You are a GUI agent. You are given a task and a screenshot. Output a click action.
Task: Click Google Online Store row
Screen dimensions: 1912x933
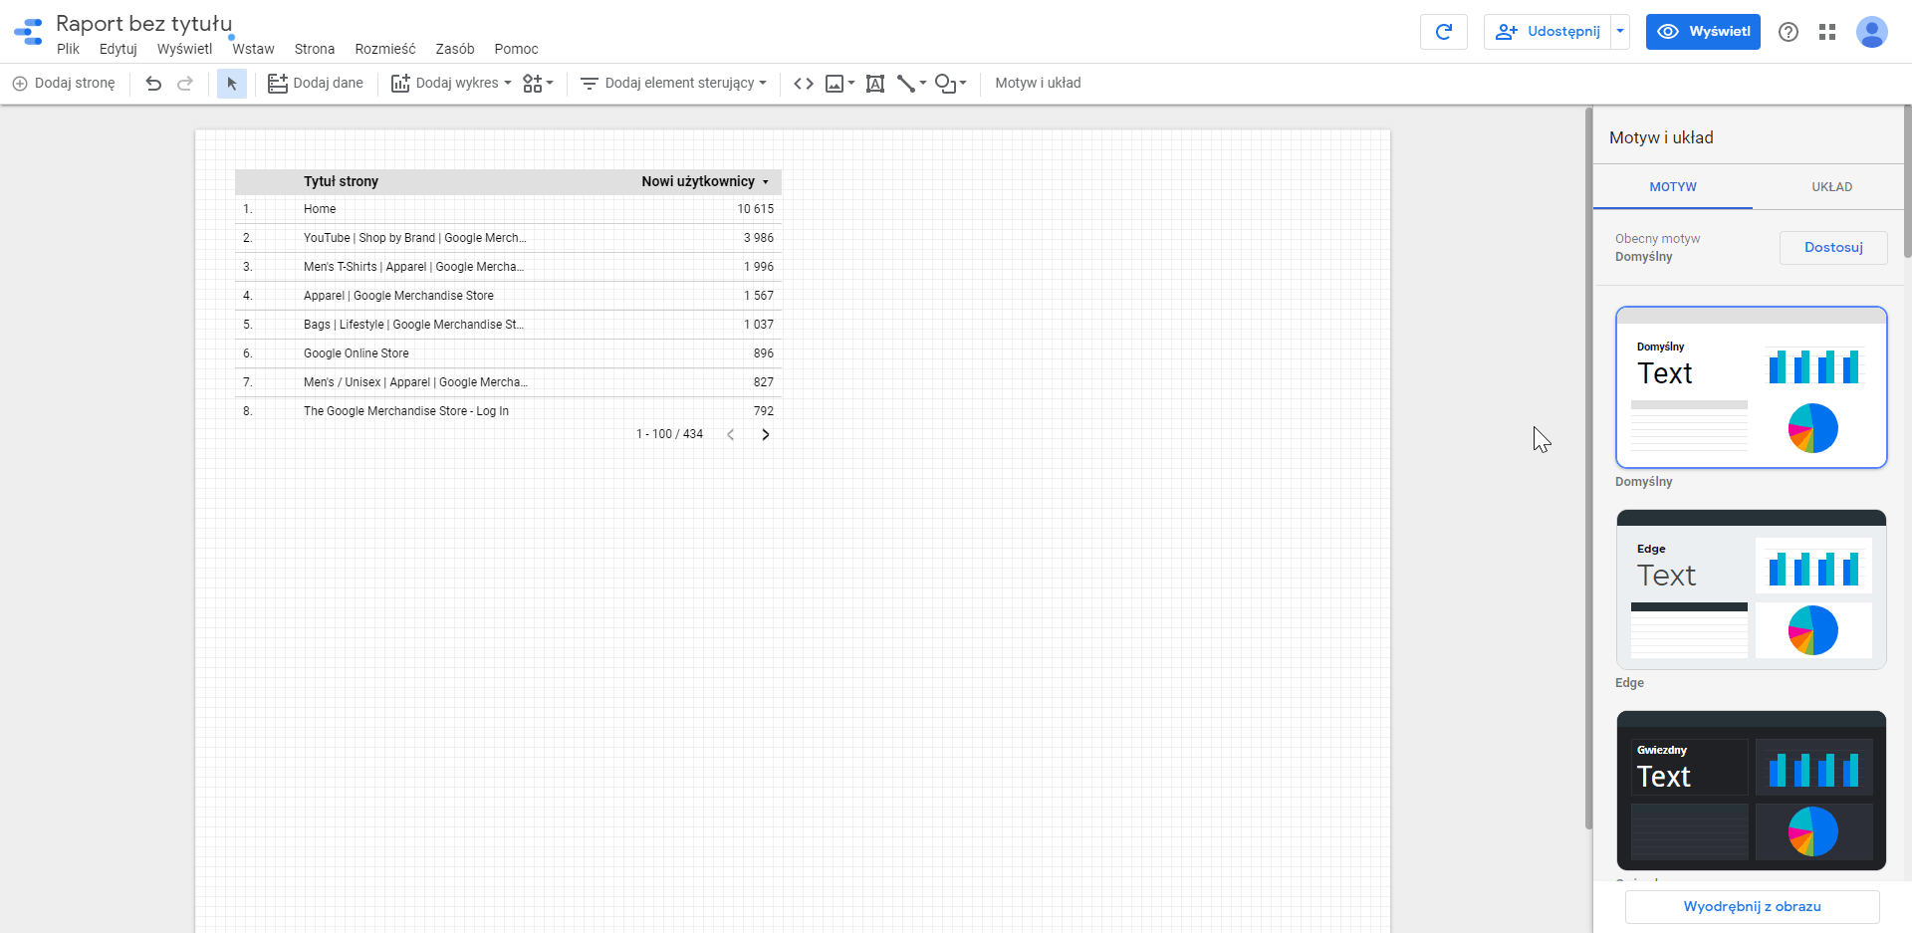[508, 353]
